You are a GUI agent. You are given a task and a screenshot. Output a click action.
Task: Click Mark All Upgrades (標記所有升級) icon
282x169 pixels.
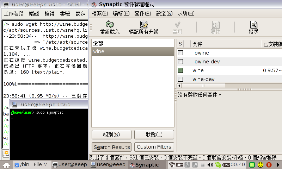click(144, 24)
